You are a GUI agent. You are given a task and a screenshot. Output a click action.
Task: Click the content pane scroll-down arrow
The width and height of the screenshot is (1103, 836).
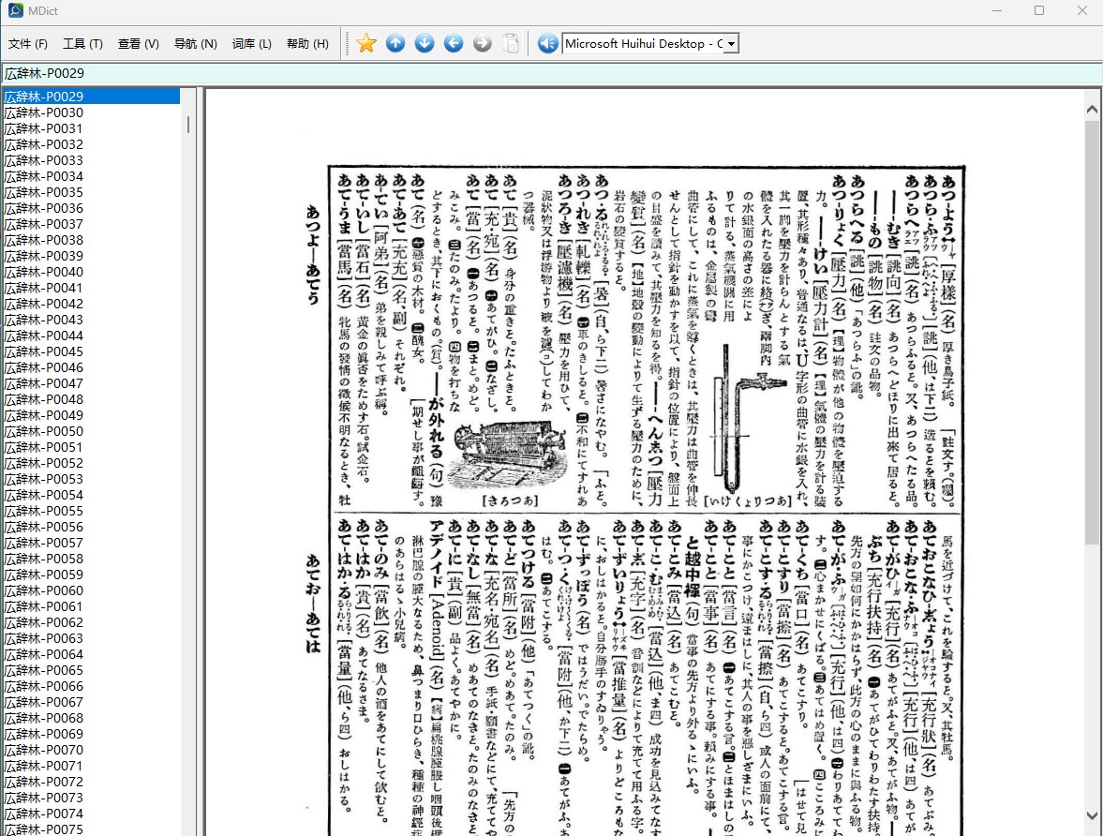1092,816
